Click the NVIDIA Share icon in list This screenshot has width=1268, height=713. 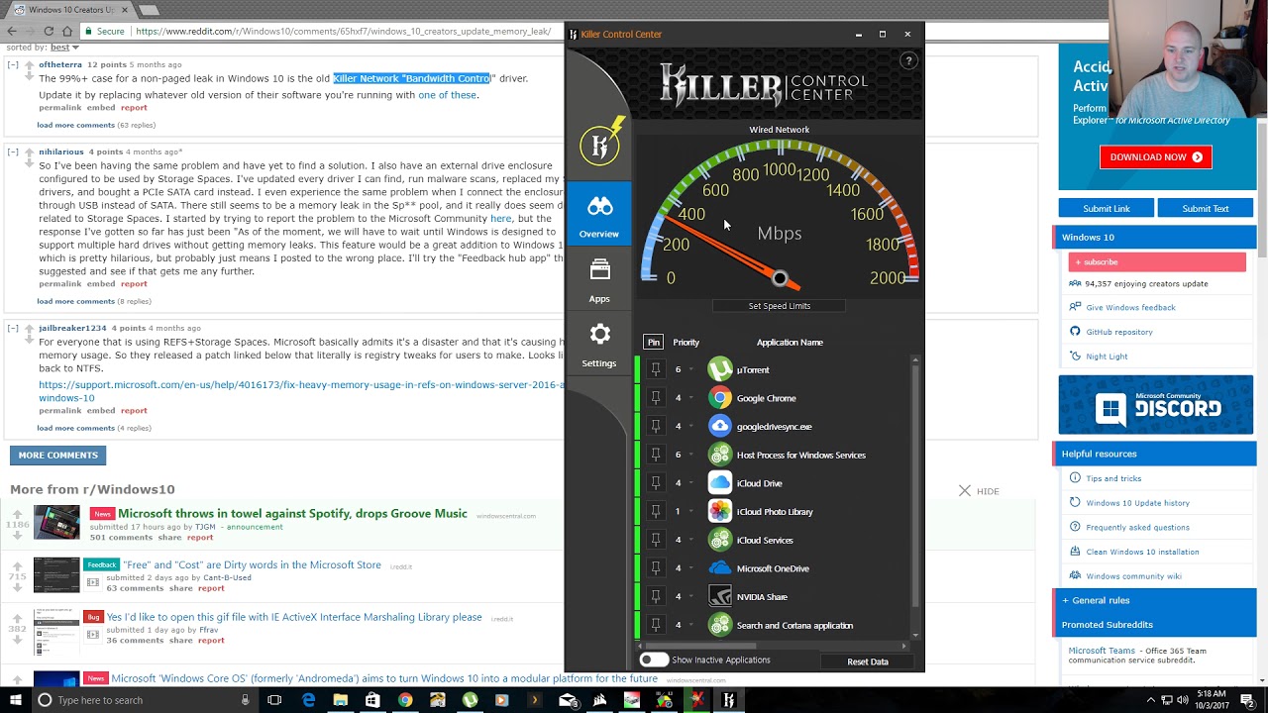[x=720, y=596]
